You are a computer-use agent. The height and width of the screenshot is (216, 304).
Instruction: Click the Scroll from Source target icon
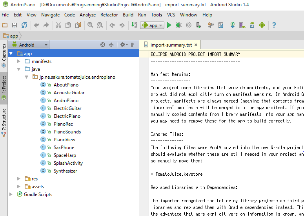(x=103, y=45)
